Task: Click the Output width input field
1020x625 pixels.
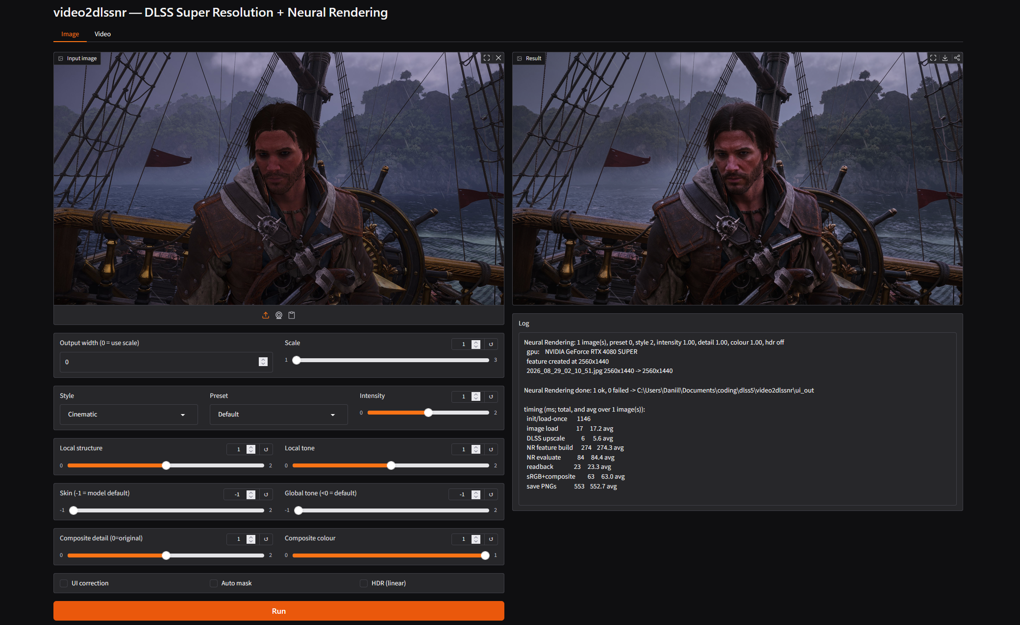Action: click(x=166, y=362)
